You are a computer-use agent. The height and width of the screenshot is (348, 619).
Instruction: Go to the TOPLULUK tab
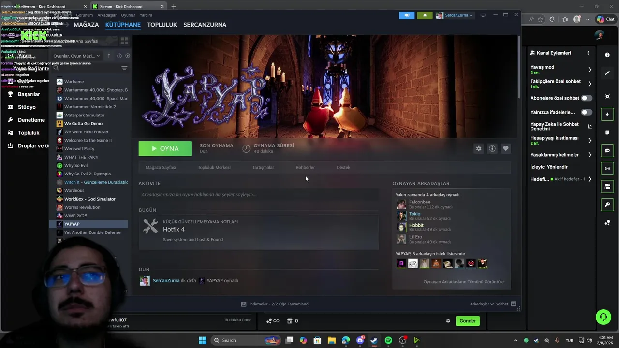pyautogui.click(x=162, y=25)
